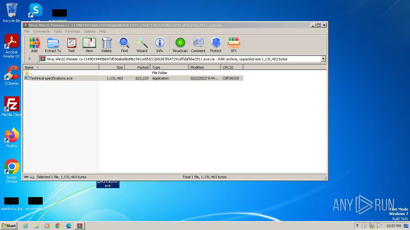Click the Extract To toolbar icon

pyautogui.click(x=53, y=45)
